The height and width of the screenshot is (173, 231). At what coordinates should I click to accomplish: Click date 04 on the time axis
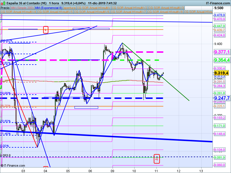45,171
